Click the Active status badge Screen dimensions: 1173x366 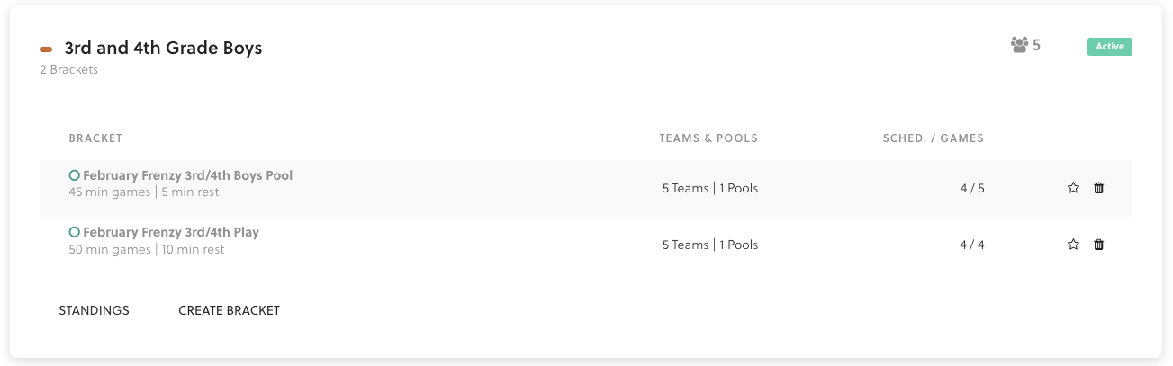tap(1109, 47)
